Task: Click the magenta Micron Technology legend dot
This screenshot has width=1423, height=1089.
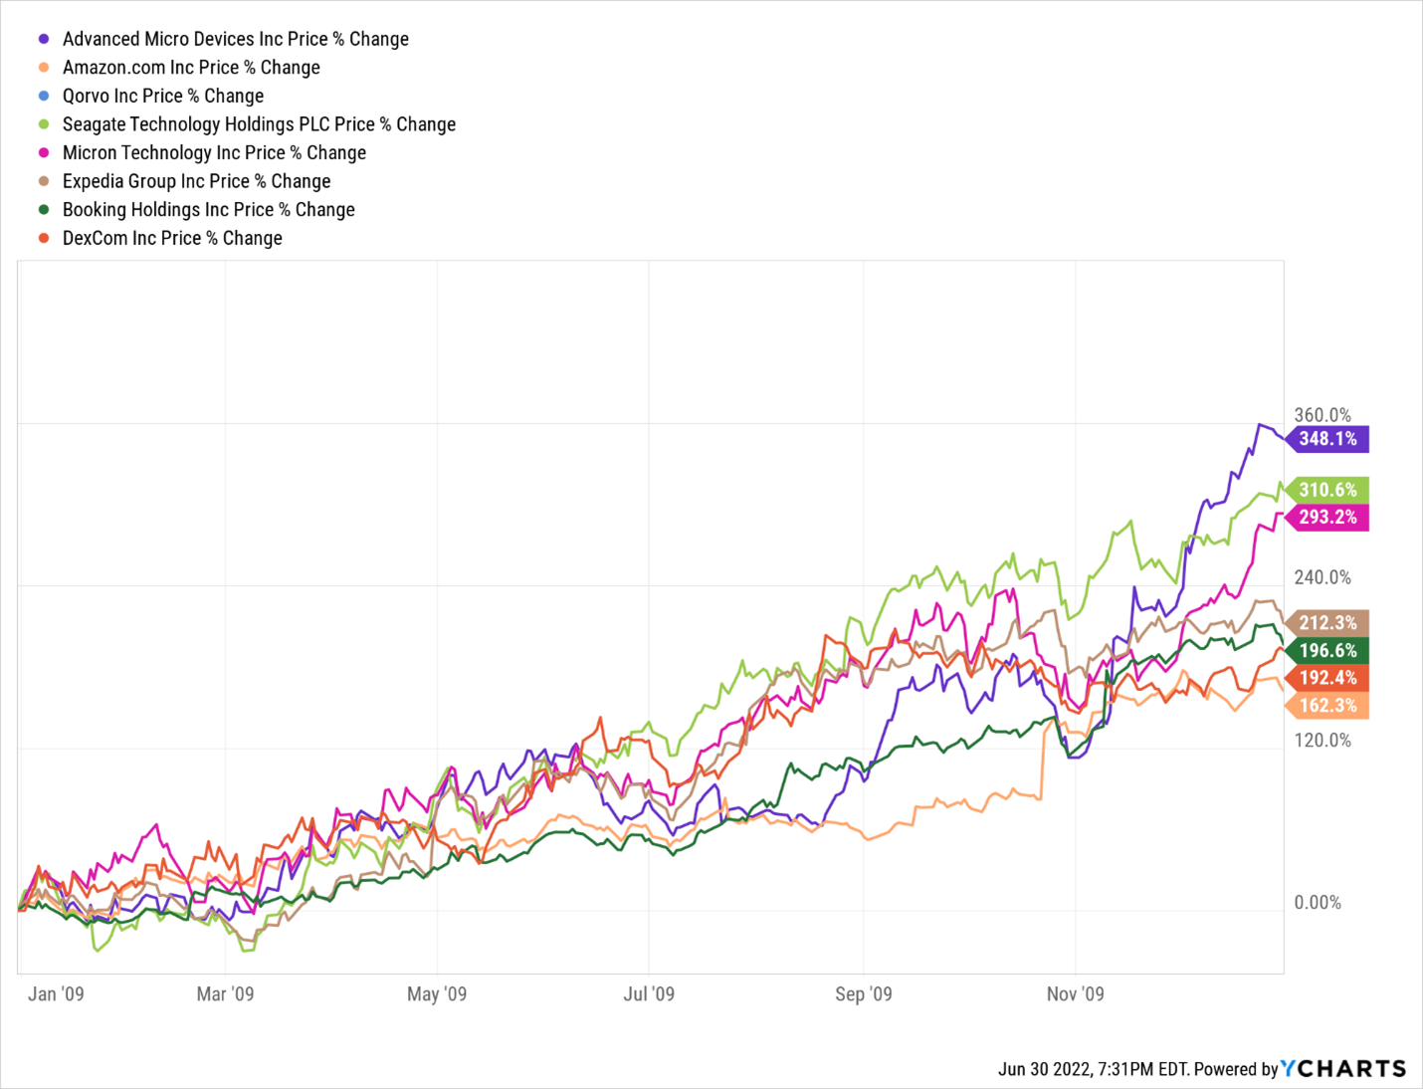Action: [44, 152]
